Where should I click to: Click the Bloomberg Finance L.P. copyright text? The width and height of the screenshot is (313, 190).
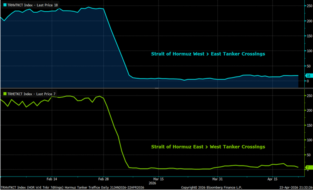click(x=212, y=187)
